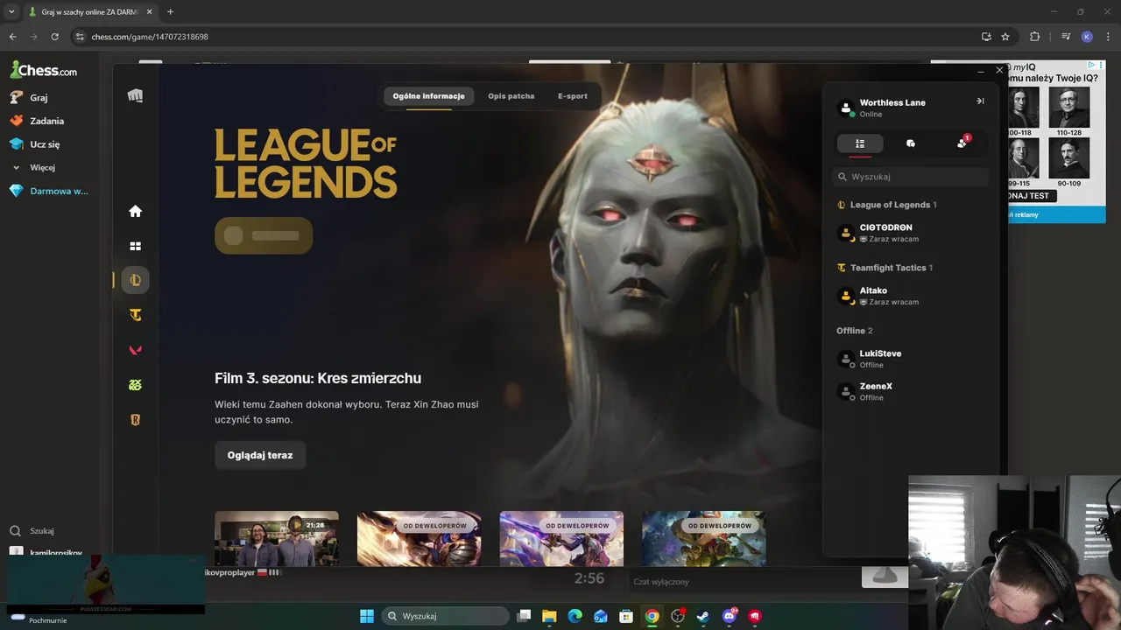Click the loading play button under logo
The width and height of the screenshot is (1121, 630).
click(x=264, y=235)
